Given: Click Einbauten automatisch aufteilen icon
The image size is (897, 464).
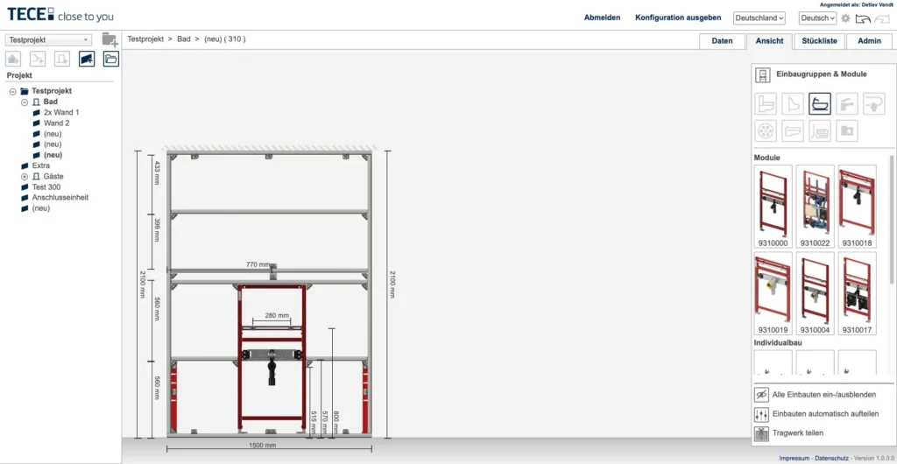Looking at the screenshot, I should pyautogui.click(x=762, y=413).
